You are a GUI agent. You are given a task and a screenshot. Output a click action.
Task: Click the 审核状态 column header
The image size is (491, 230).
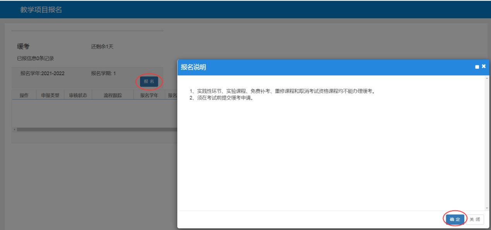point(78,95)
